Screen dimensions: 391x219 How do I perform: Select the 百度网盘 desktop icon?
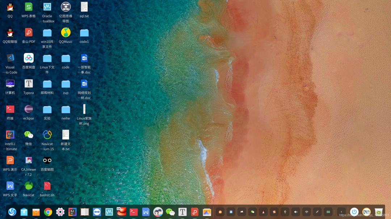pyautogui.click(x=29, y=58)
